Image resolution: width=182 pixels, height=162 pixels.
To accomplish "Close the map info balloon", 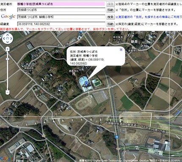I will tap(121, 49).
